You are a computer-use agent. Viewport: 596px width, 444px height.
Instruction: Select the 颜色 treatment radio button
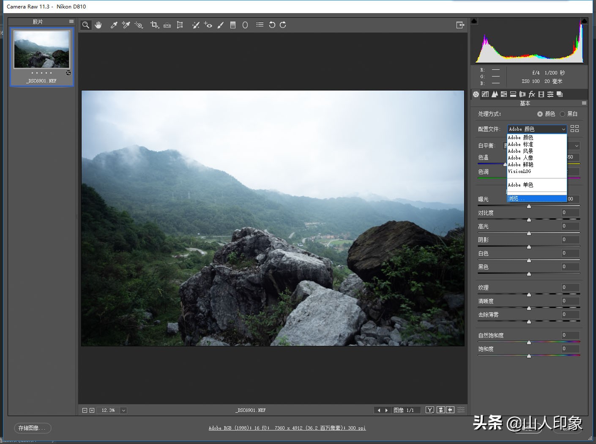[540, 114]
